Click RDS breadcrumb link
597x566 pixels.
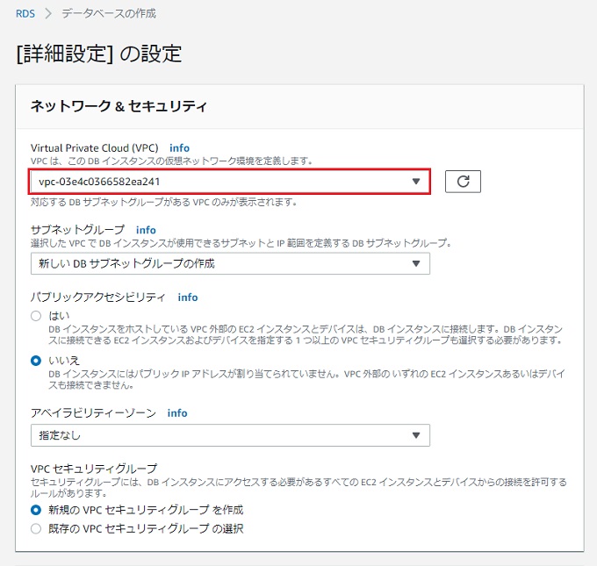(x=25, y=14)
